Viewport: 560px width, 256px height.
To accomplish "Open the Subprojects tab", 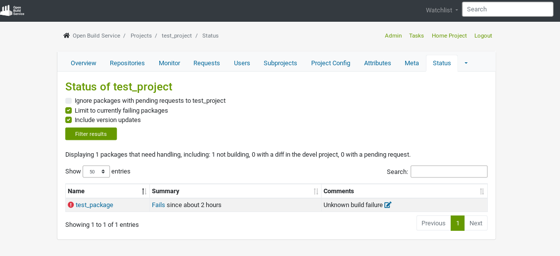I will tap(280, 63).
